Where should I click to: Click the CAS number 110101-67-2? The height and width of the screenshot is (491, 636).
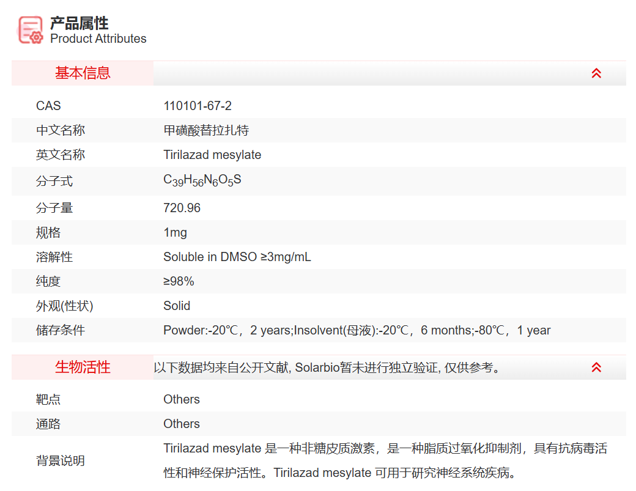[198, 106]
